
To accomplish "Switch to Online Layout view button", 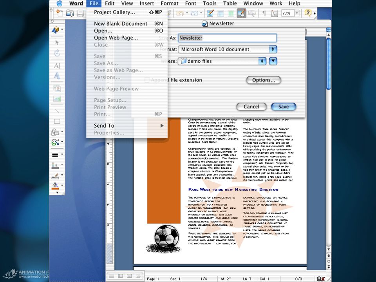I will (120, 276).
